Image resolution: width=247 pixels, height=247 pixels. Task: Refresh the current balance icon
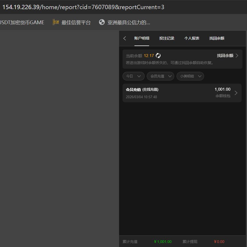click(158, 56)
